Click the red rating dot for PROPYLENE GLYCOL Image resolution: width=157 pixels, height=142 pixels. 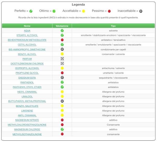tap(62, 73)
